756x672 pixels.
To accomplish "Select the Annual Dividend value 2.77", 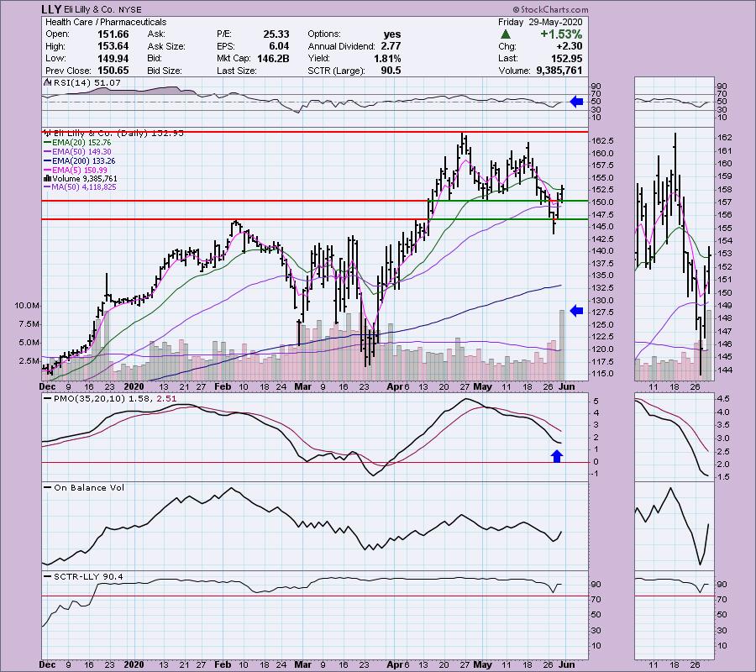I will (x=391, y=46).
